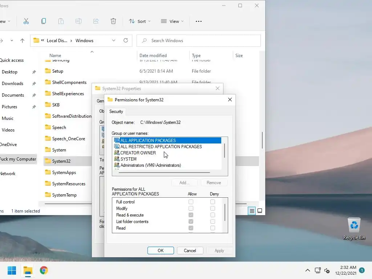
Task: Expand the address bar history dropdown
Action: tap(114, 40)
